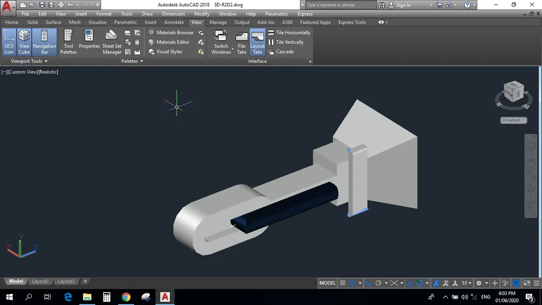Expand the Viewport Tools panel
The height and width of the screenshot is (305, 542).
tap(29, 61)
